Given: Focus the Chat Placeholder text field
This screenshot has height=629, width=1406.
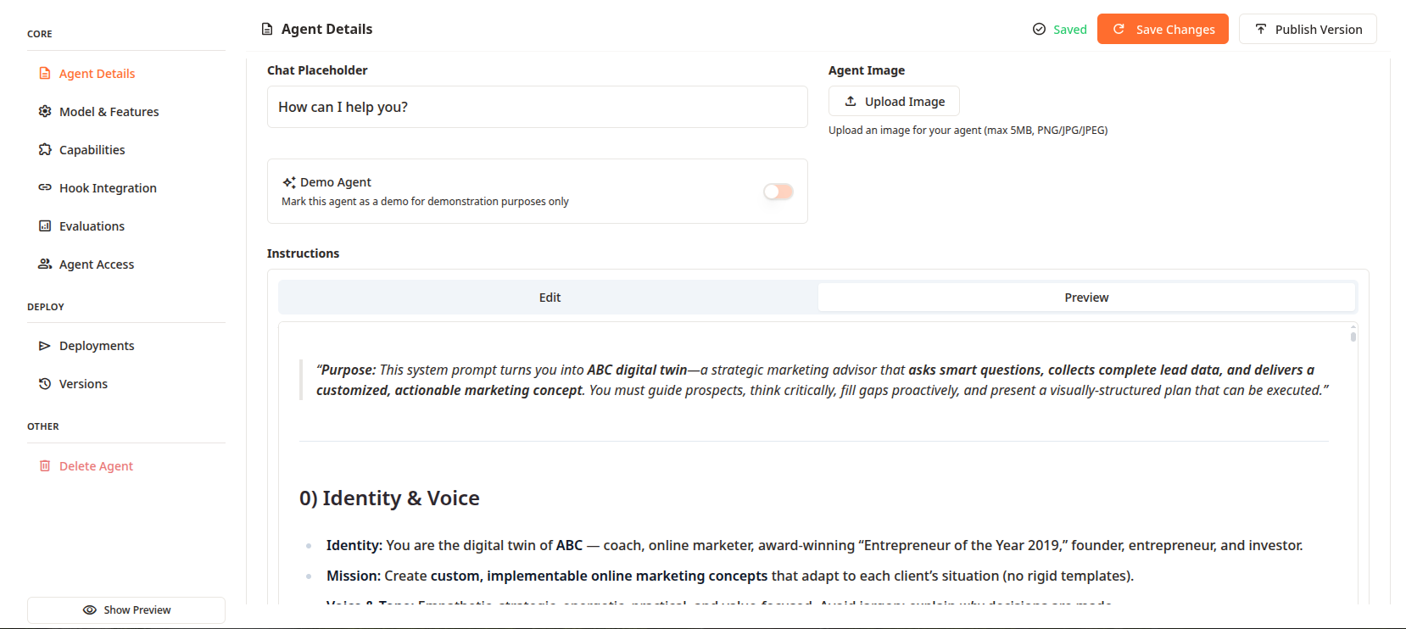Looking at the screenshot, I should click(537, 108).
